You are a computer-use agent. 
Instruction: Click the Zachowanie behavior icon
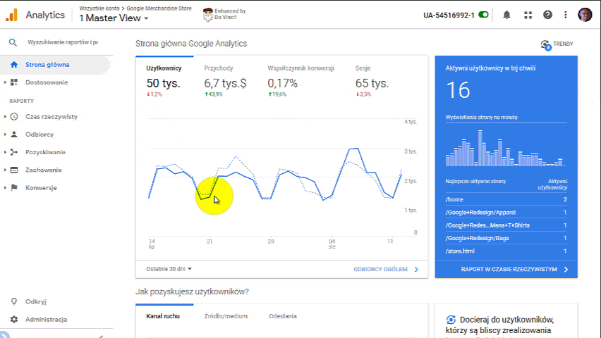[x=14, y=170]
